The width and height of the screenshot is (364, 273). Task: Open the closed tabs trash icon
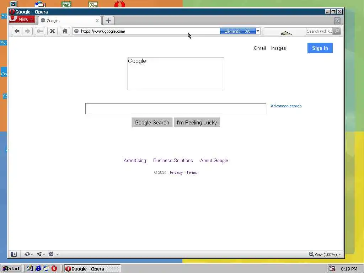337,21
